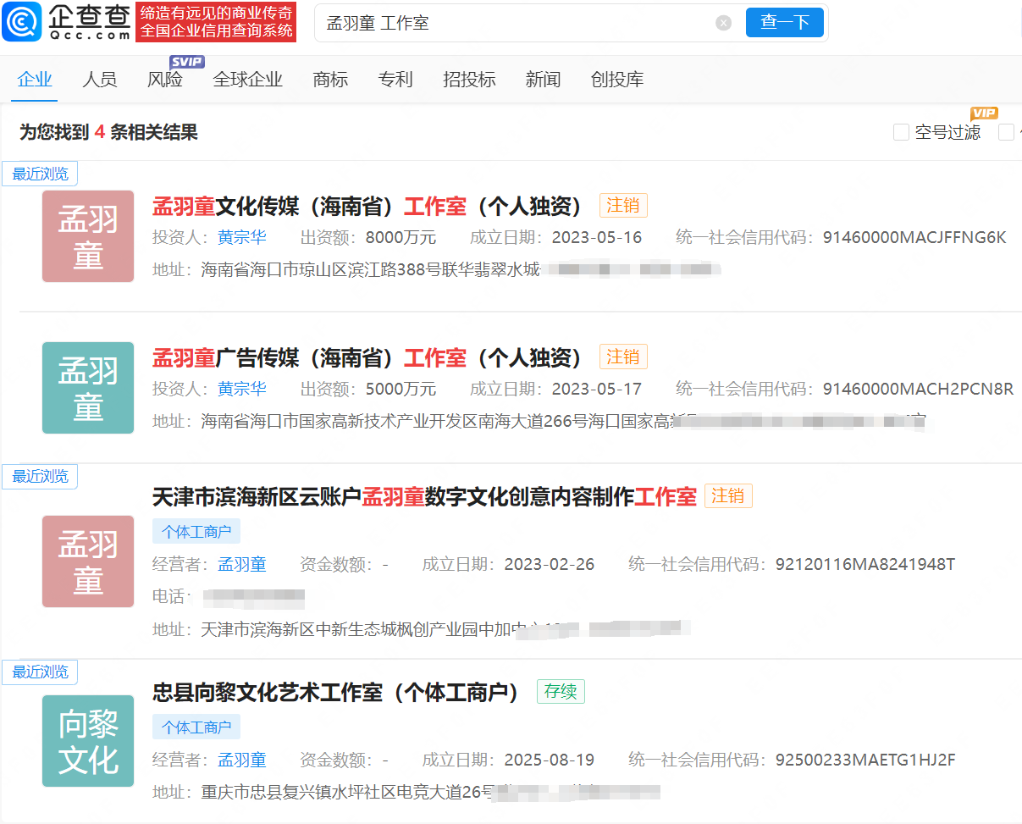
Task: Click the teal 向黎文化 company logo
Action: point(88,741)
